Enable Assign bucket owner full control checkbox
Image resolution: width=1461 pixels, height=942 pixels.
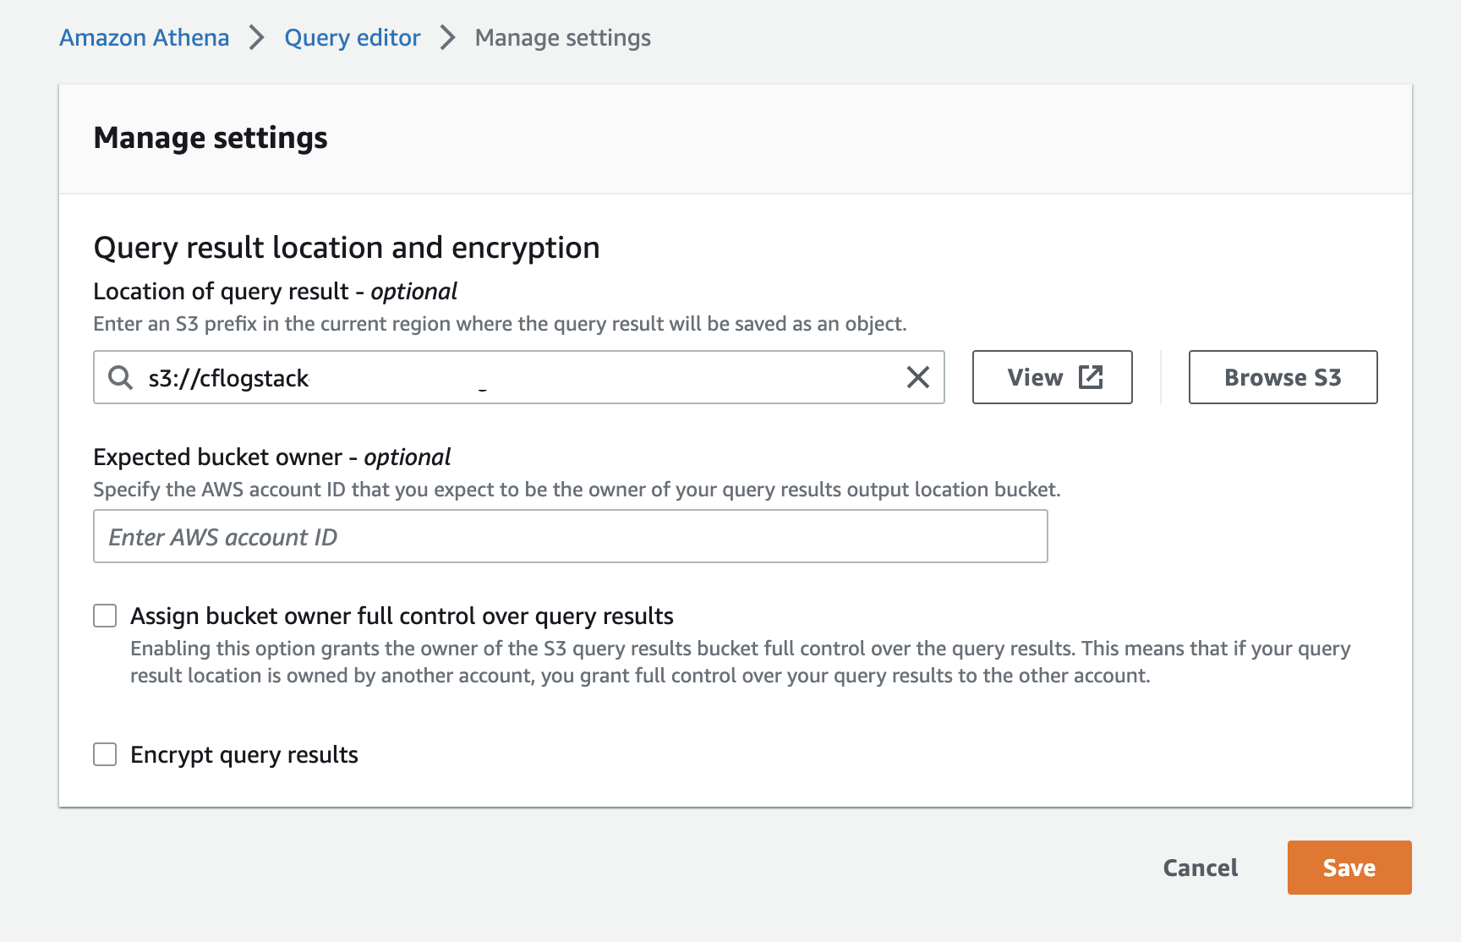click(x=105, y=616)
